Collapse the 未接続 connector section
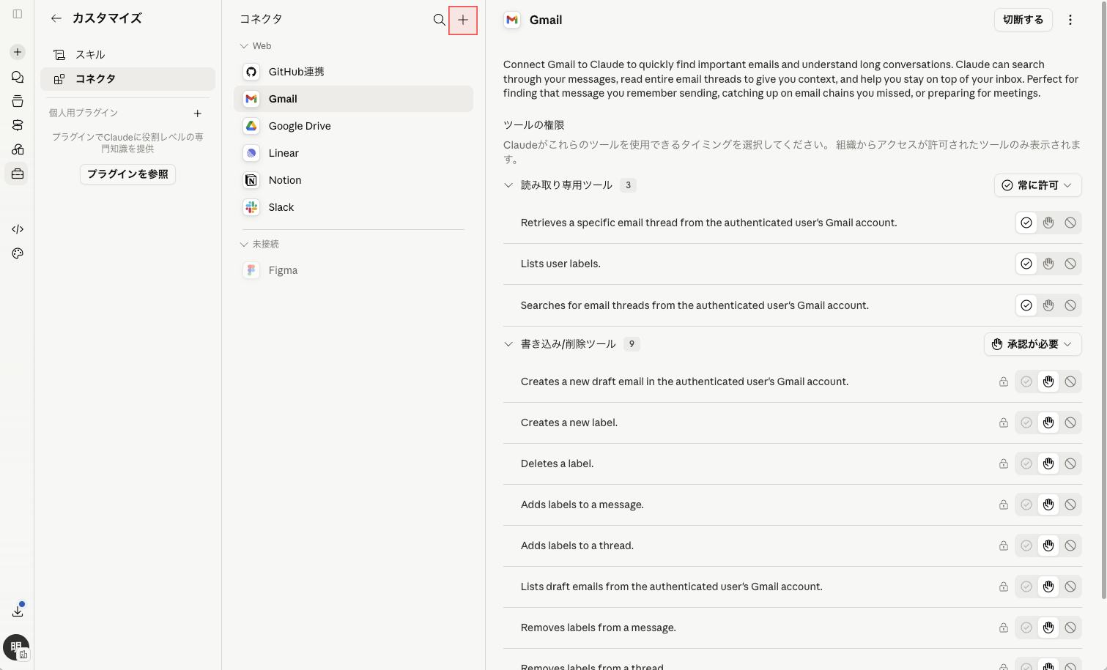Screen dimensions: 1107x670 [245, 244]
